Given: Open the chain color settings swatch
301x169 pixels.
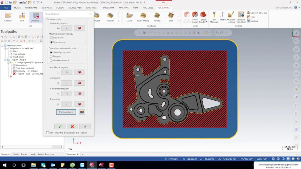Looking at the screenshot, I should coord(82,112).
